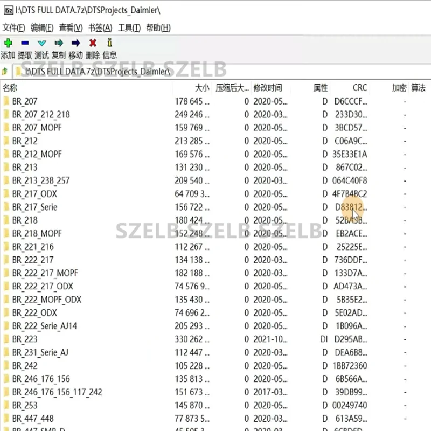Select the BR_212 folder icon
431x431 pixels.
tap(6, 141)
